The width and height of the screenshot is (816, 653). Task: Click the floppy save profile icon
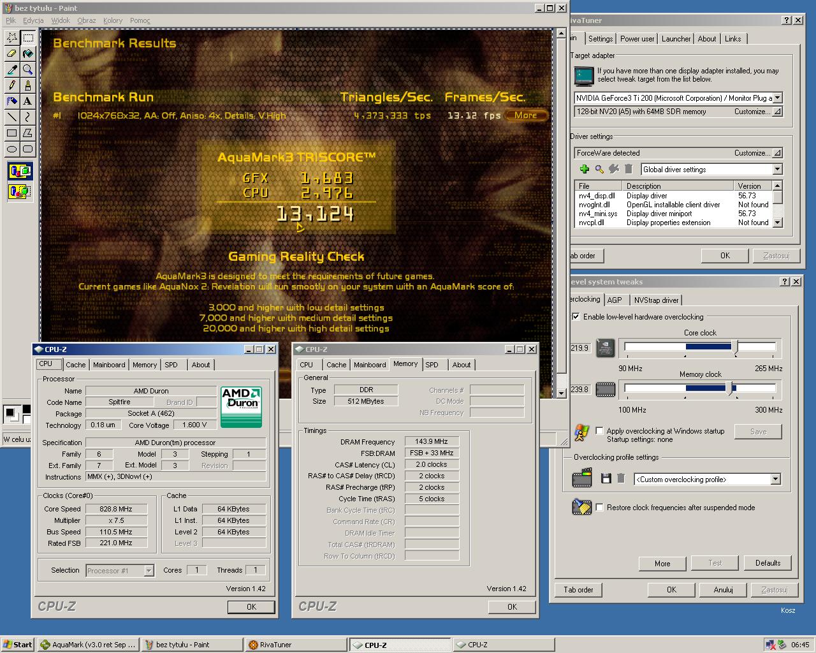[x=606, y=478]
